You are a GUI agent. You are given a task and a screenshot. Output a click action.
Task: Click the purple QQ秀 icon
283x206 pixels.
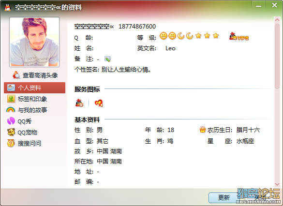pyautogui.click(x=11, y=121)
